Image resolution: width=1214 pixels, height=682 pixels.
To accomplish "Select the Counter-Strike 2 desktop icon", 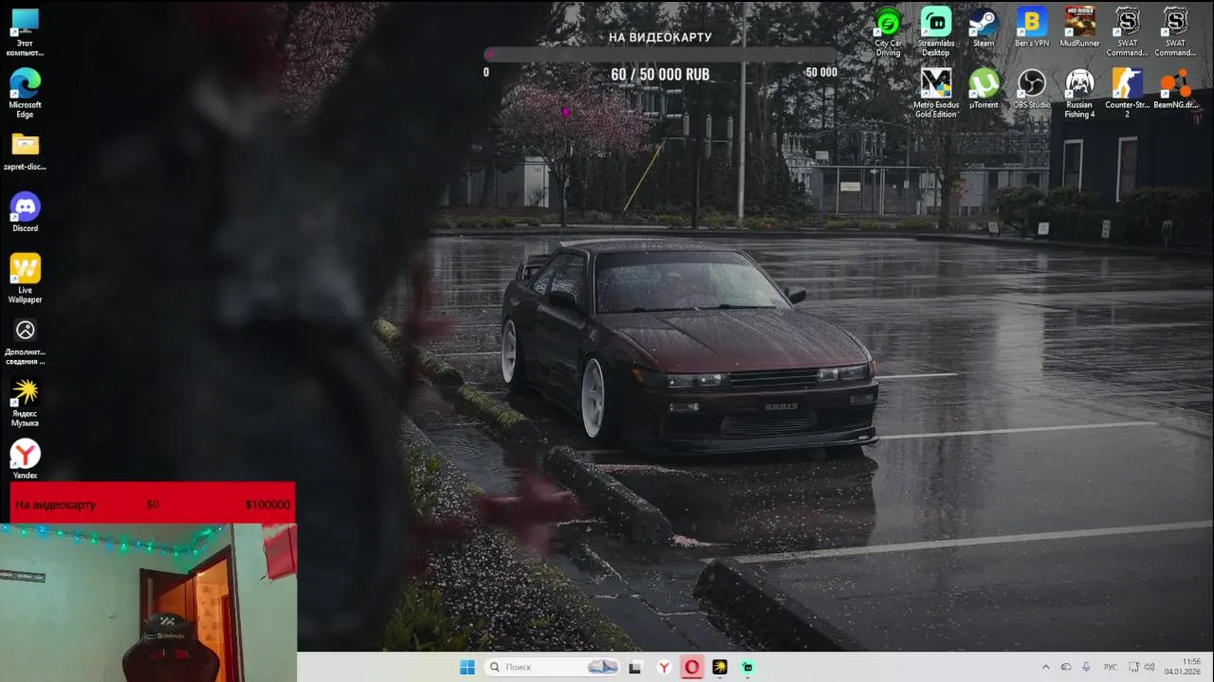I will pos(1127,93).
